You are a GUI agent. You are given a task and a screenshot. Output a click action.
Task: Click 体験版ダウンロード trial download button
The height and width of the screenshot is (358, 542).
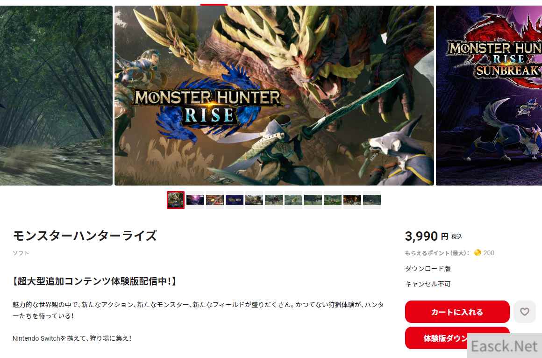coord(457,338)
